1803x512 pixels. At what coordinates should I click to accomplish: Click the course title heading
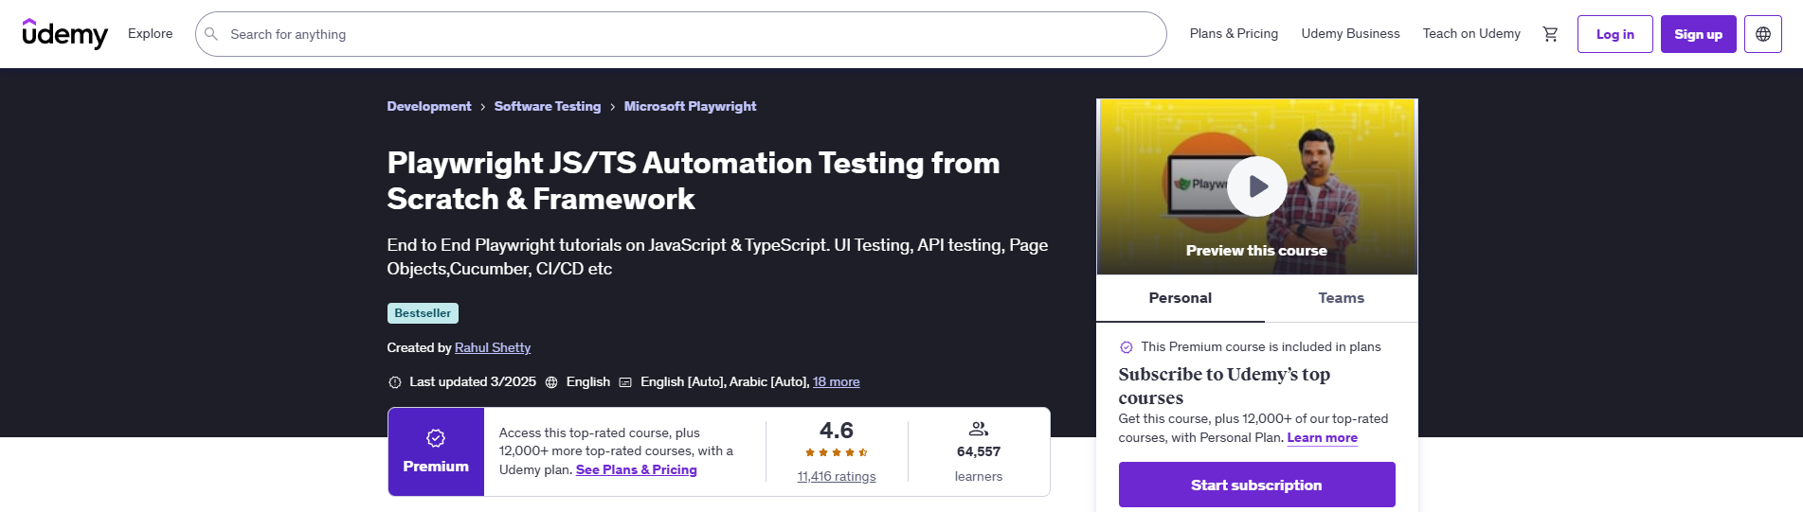[x=694, y=181]
